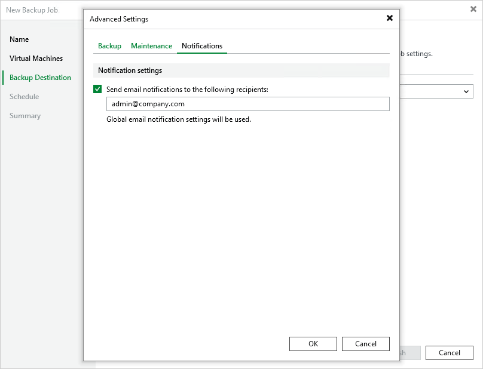Select the admin@company.com address

point(149,103)
